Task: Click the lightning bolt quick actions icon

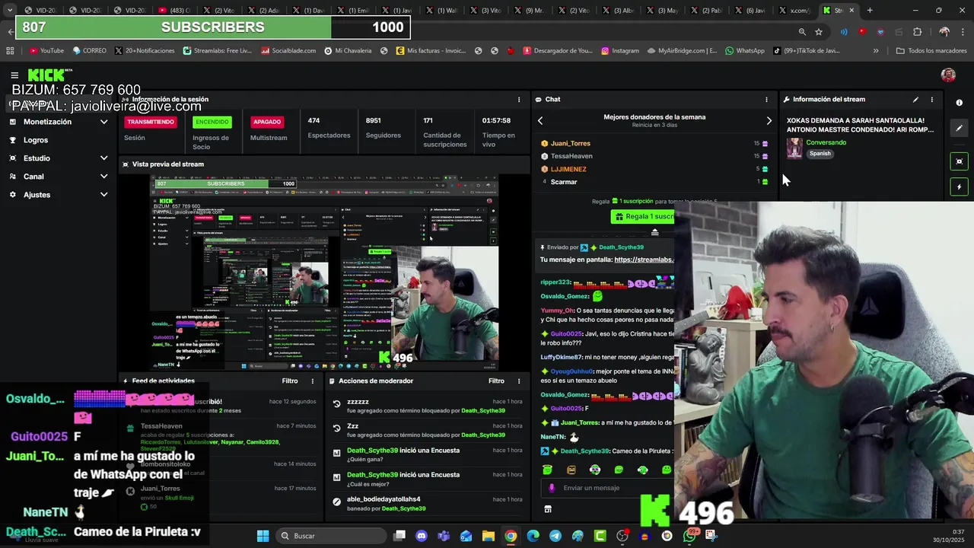Action: point(959,186)
